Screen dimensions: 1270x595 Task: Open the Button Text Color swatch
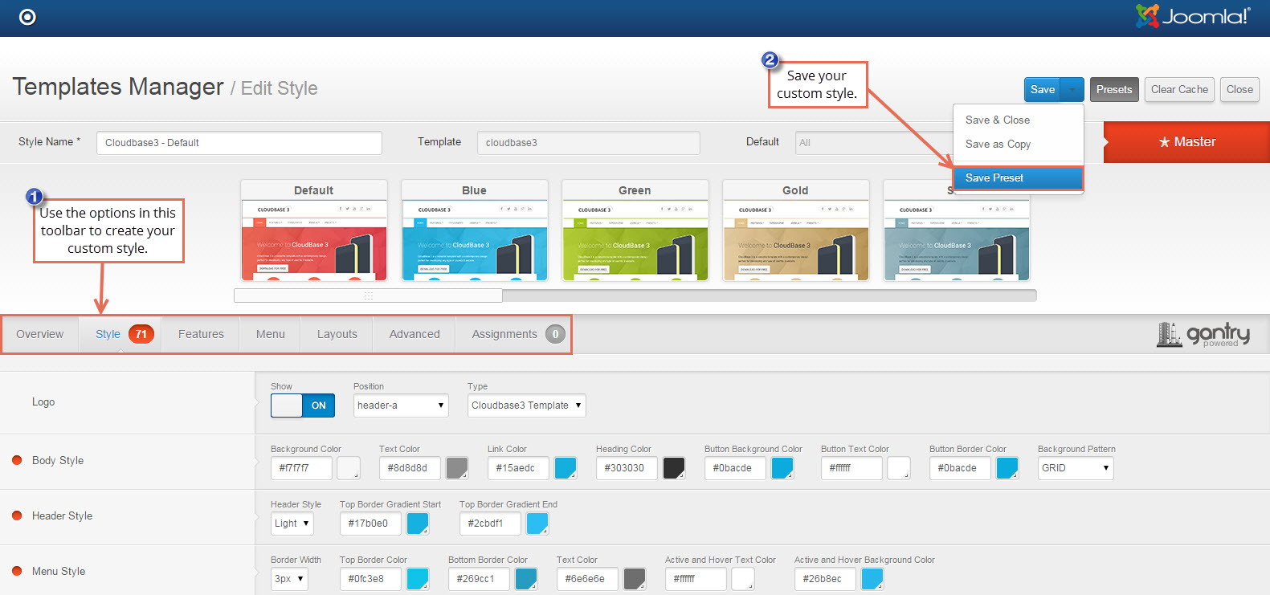[899, 468]
